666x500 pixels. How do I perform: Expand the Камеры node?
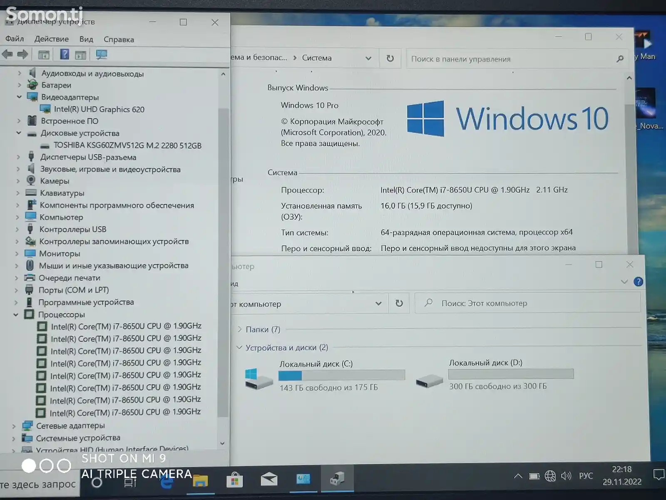[18, 181]
